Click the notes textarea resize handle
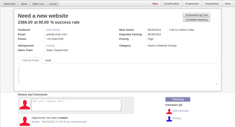The image size is (235, 127). tap(216, 84)
